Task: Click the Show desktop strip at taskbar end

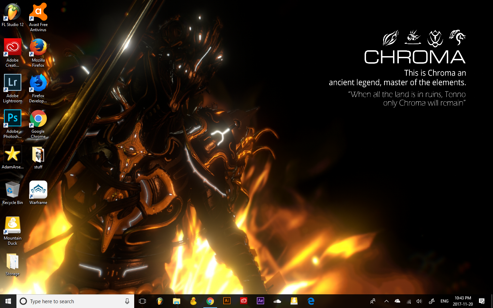Action: point(492,301)
